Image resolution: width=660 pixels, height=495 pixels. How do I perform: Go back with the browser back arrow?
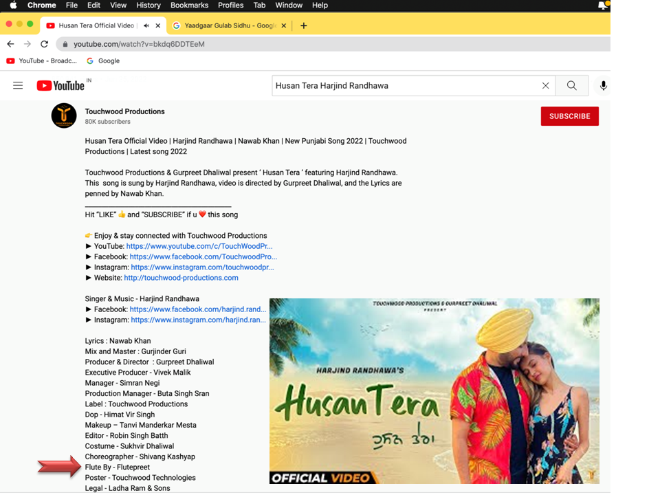(x=10, y=44)
